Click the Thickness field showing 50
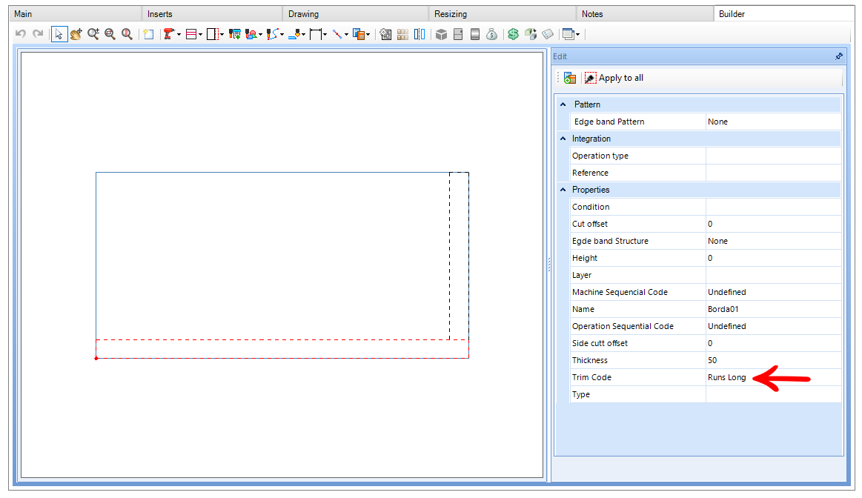Screen dimensions: 862x498 [x=774, y=360]
